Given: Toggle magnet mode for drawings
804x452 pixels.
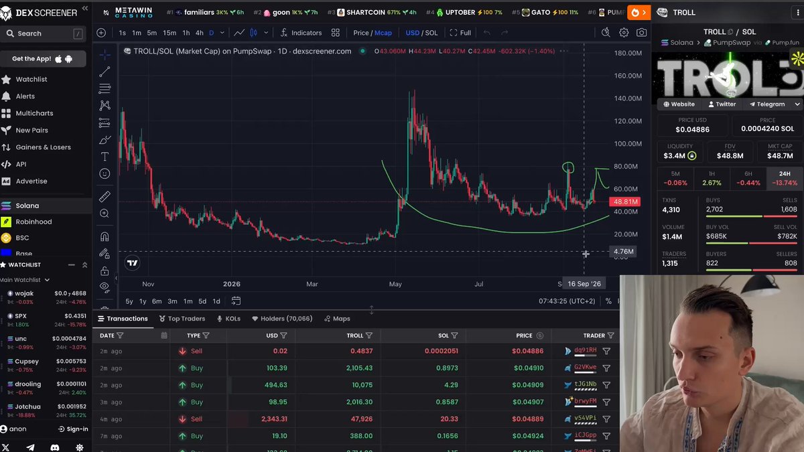Looking at the screenshot, I should click(105, 236).
